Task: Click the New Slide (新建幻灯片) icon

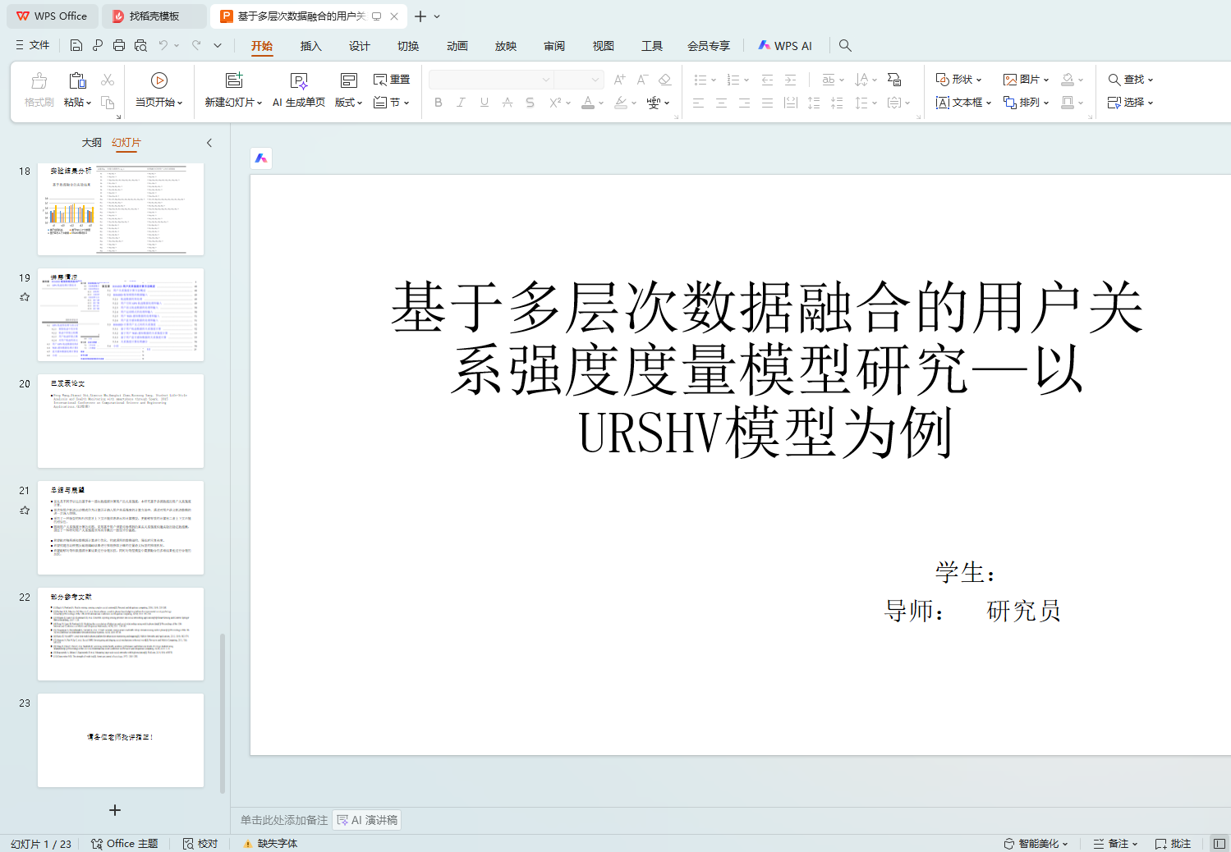Action: pyautogui.click(x=234, y=80)
